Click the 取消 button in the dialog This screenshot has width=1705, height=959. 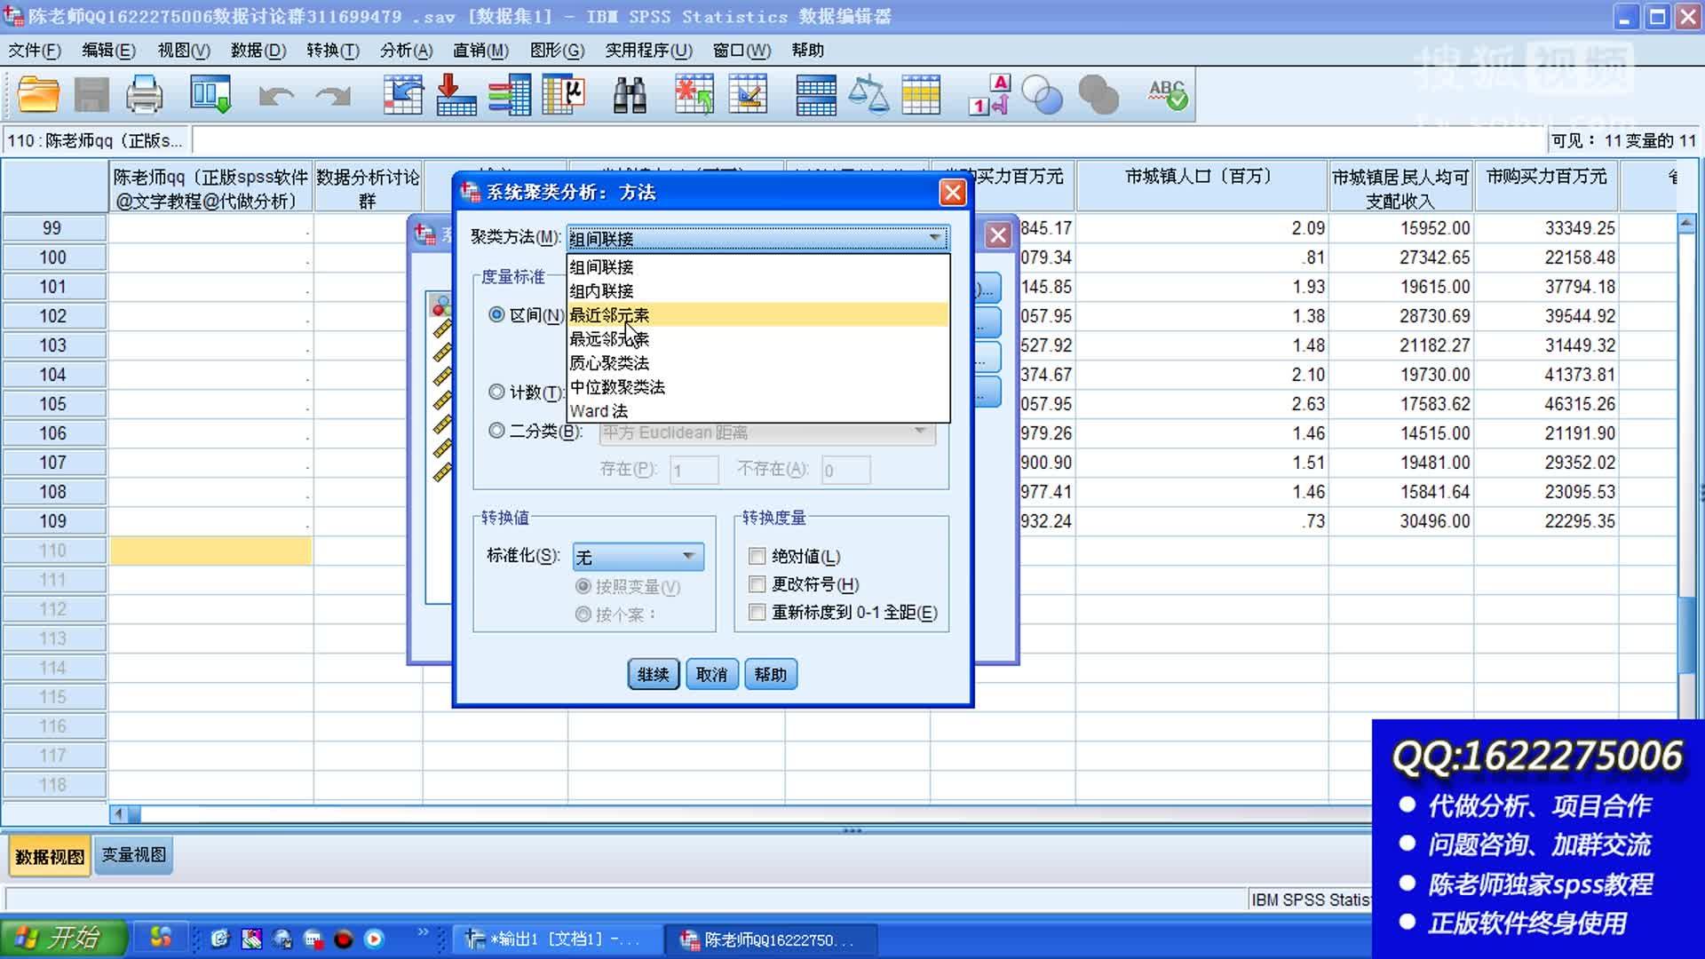click(711, 674)
